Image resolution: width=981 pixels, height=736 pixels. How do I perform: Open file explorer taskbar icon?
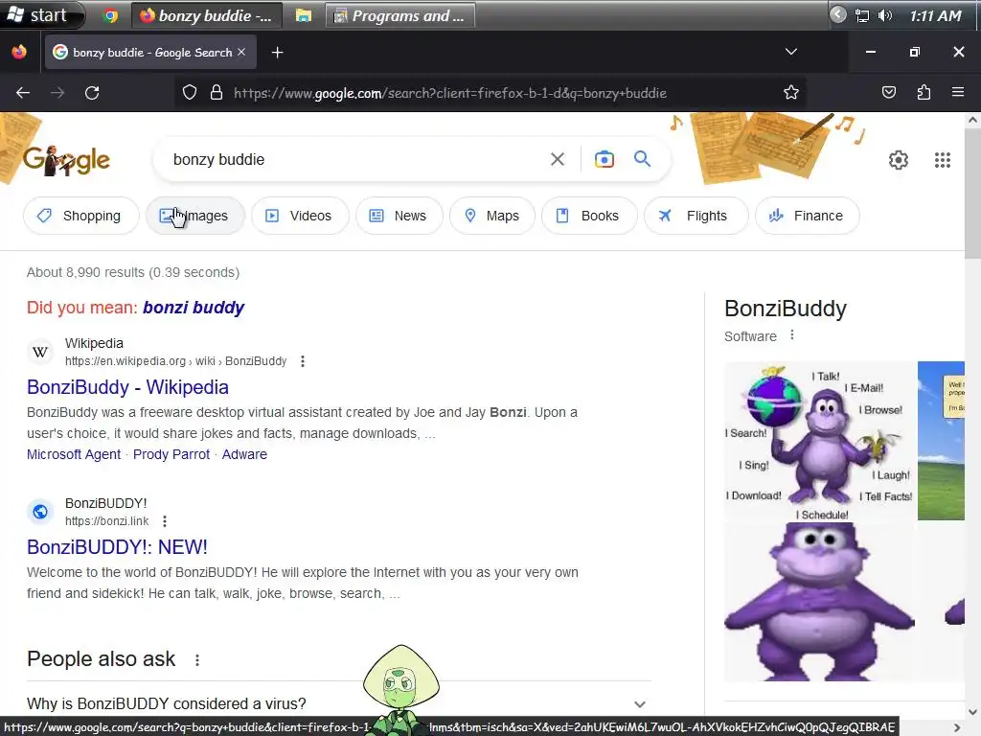304,15
